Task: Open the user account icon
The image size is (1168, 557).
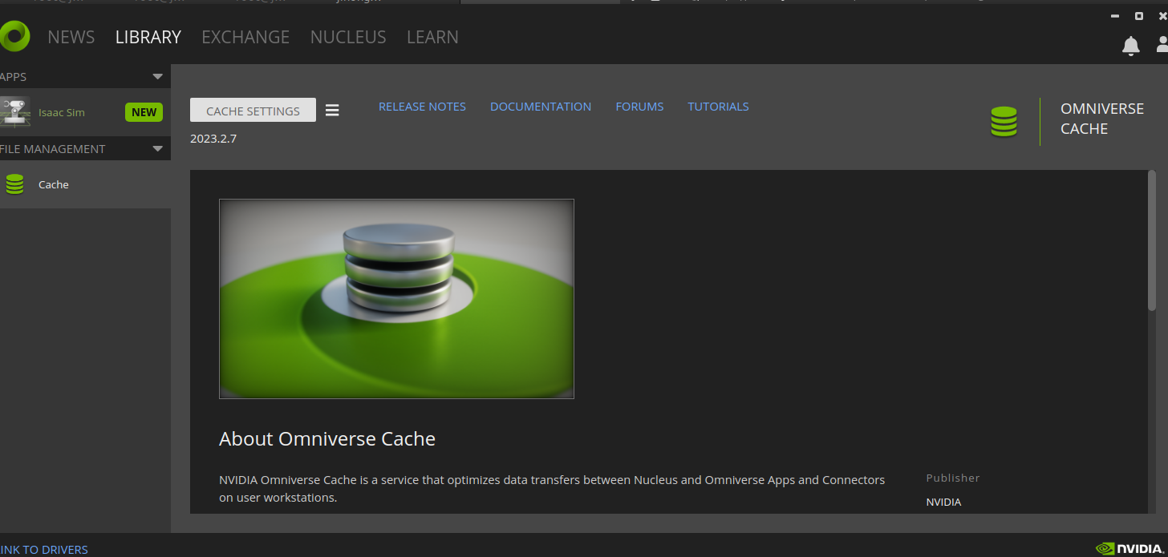Action: click(1162, 45)
